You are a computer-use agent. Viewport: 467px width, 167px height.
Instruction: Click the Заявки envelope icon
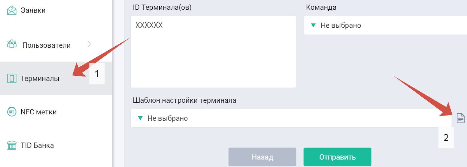point(12,10)
